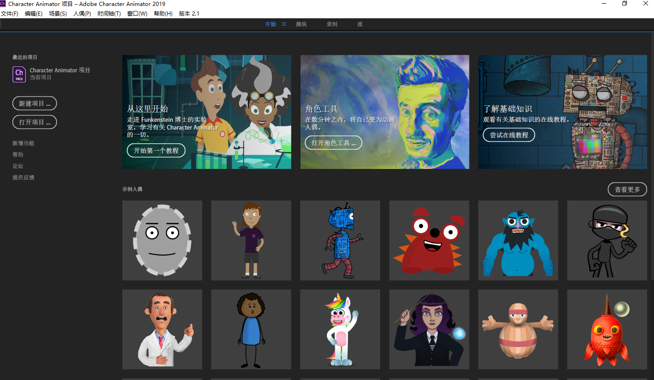
Task: Open the 文件(F) menu
Action: pyautogui.click(x=10, y=13)
